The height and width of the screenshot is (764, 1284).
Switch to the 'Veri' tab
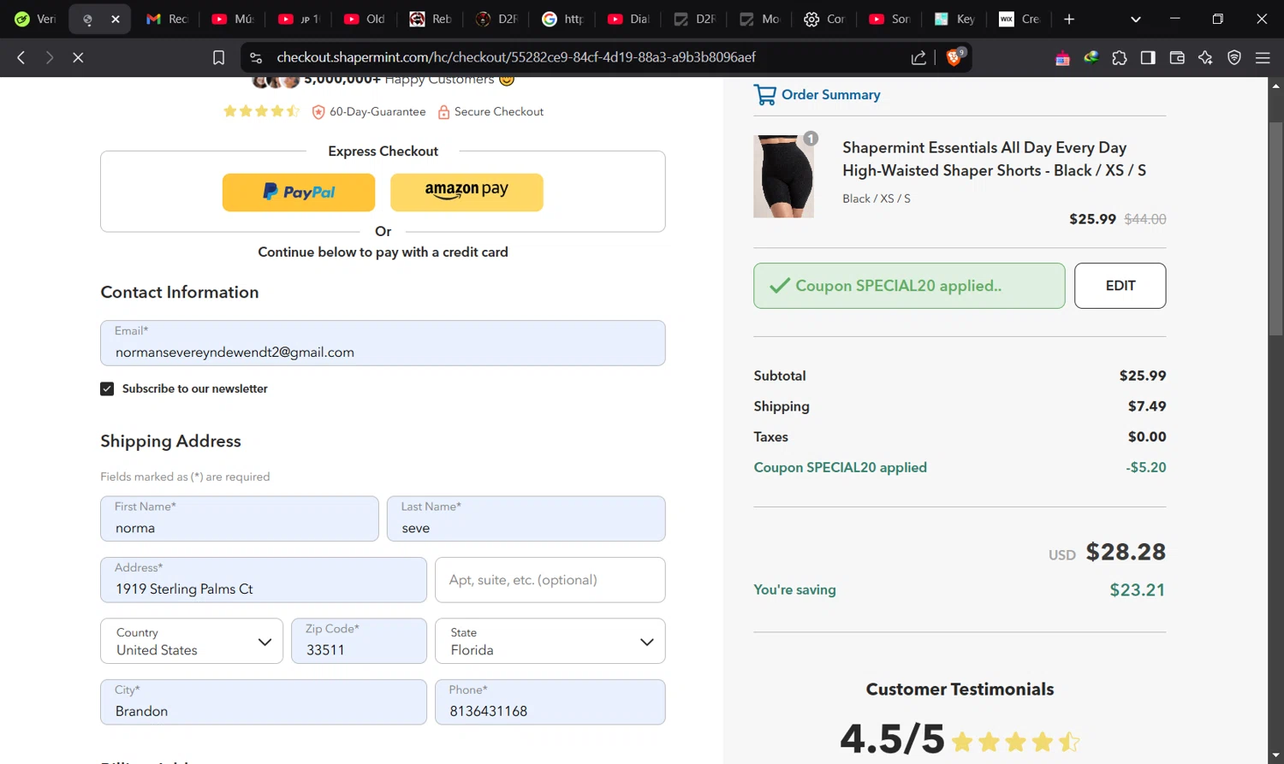(x=34, y=19)
